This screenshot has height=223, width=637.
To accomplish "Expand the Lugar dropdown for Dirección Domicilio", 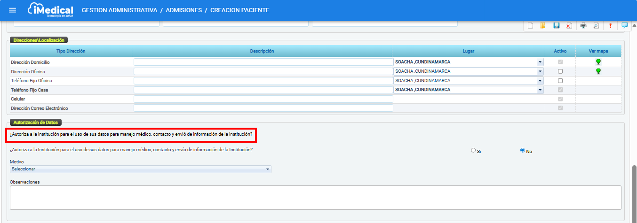I will [540, 62].
